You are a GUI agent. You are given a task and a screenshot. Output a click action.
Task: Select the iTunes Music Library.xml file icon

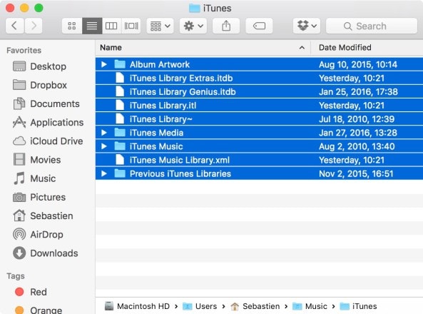click(x=120, y=160)
